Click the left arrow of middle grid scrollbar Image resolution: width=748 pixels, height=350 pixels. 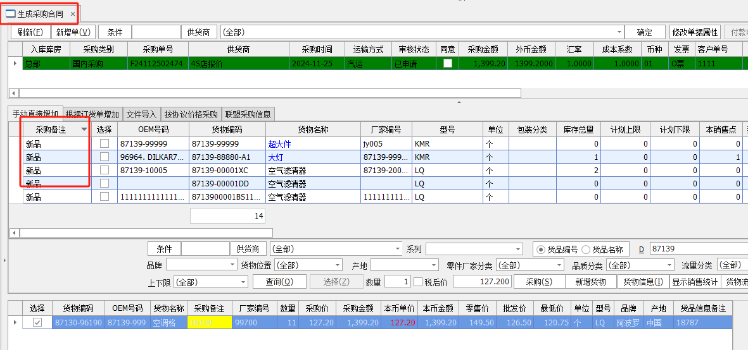[x=13, y=233]
